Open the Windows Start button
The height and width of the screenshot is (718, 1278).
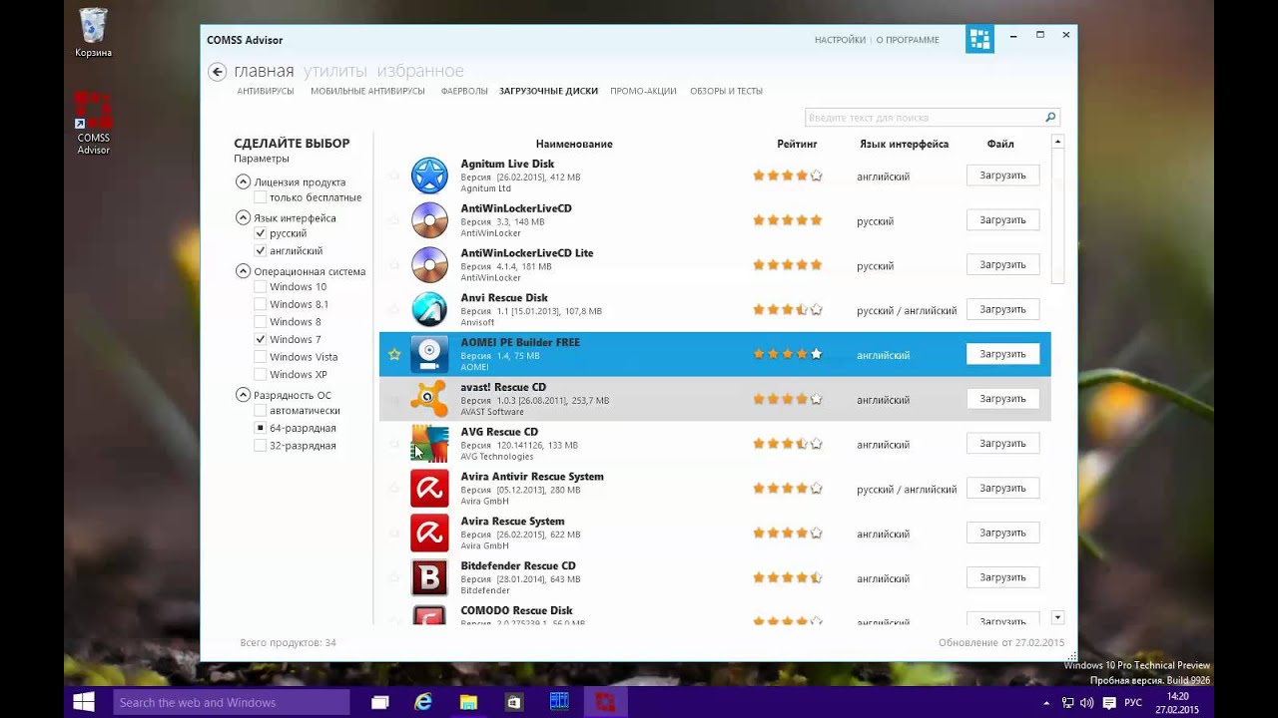[x=84, y=702]
